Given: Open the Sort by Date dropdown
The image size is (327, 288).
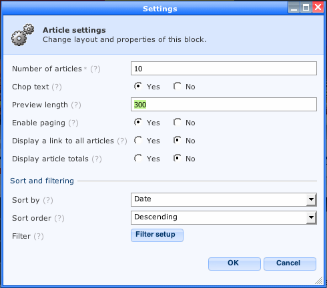Looking at the screenshot, I should point(224,199).
